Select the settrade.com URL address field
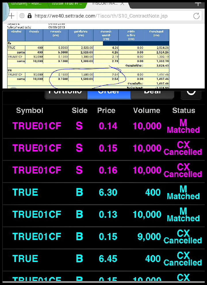The height and width of the screenshot is (285, 207). pyautogui.click(x=101, y=16)
